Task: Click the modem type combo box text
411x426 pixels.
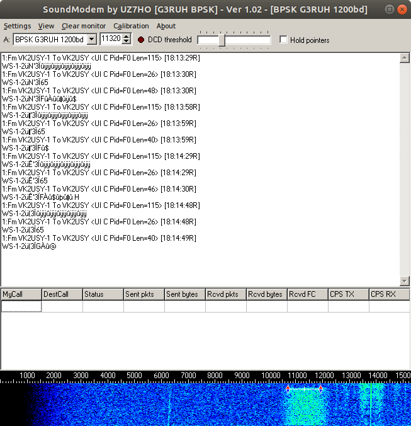Action: [x=50, y=40]
